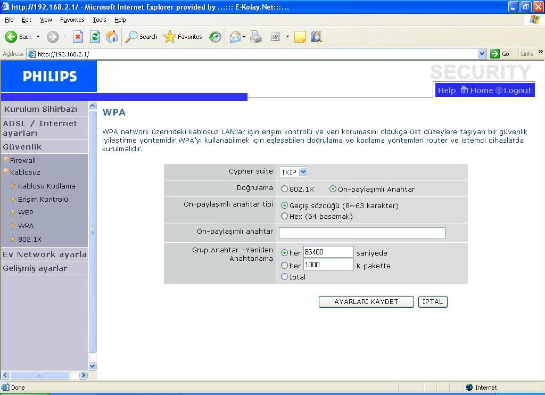
Task: Click the Print icon in toolbar
Action: (256, 37)
